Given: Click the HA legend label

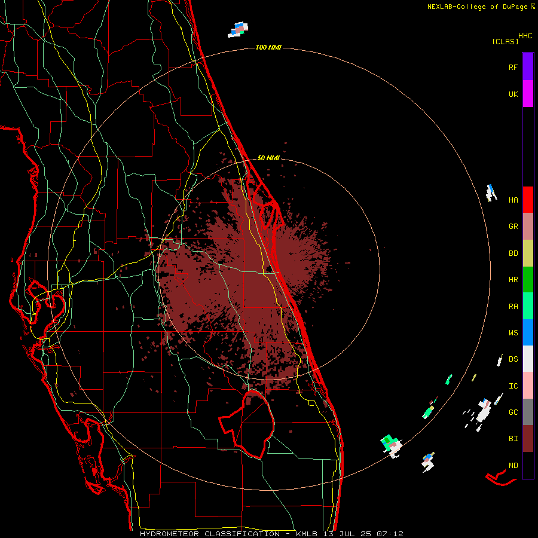Looking at the screenshot, I should [x=513, y=200].
